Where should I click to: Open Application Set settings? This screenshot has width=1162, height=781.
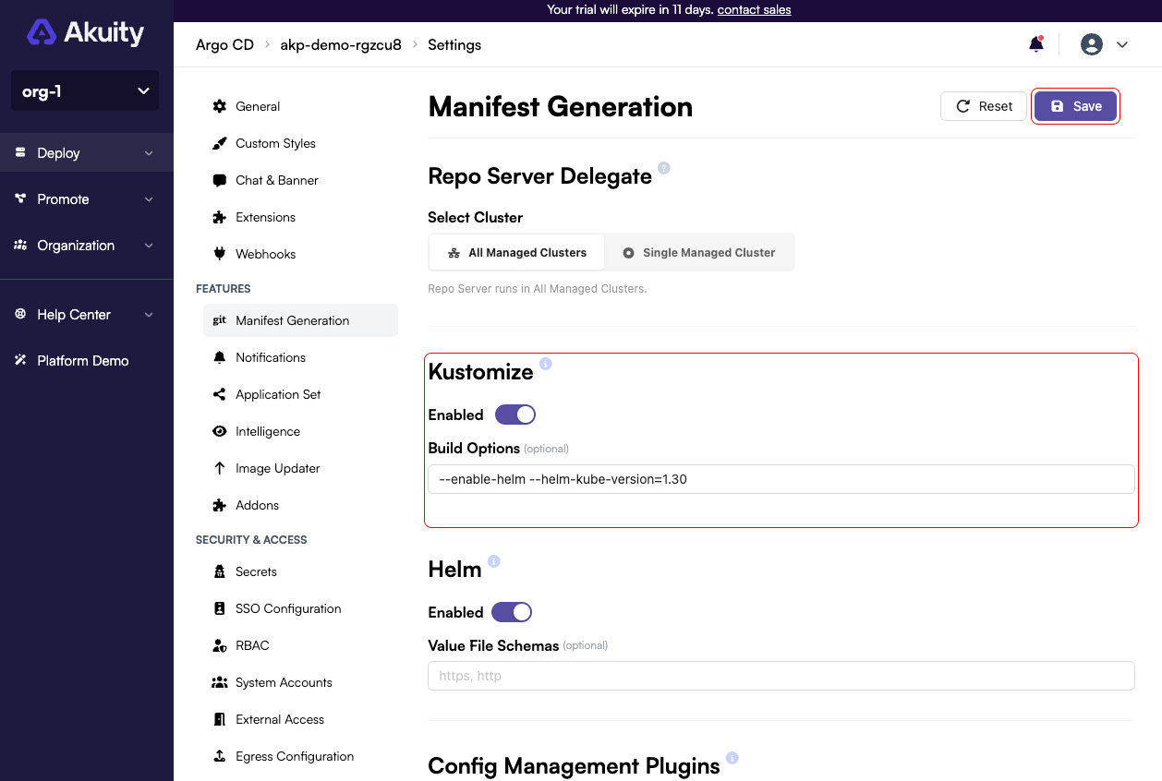coord(300,394)
